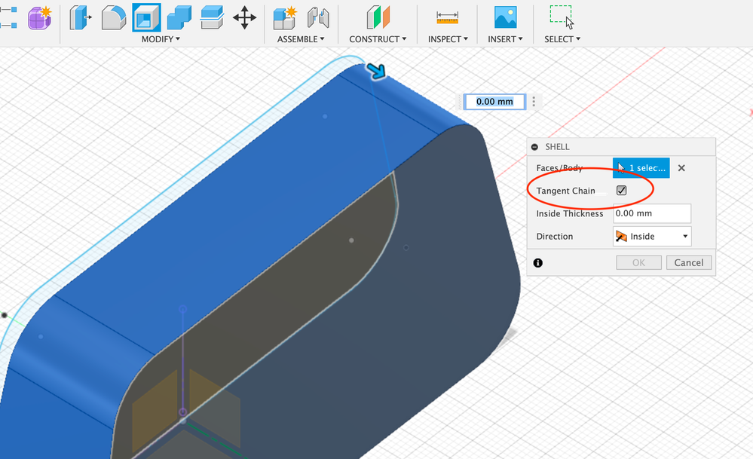Click the Construct offset plane icon
753x459 pixels.
point(378,18)
